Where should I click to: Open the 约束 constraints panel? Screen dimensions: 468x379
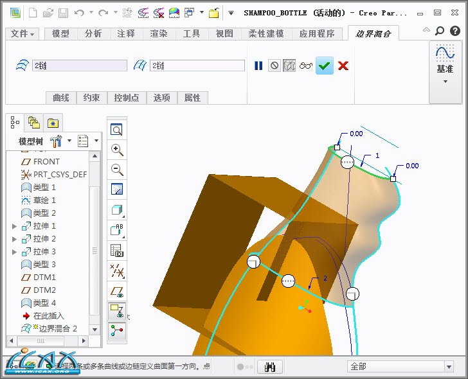pyautogui.click(x=92, y=98)
